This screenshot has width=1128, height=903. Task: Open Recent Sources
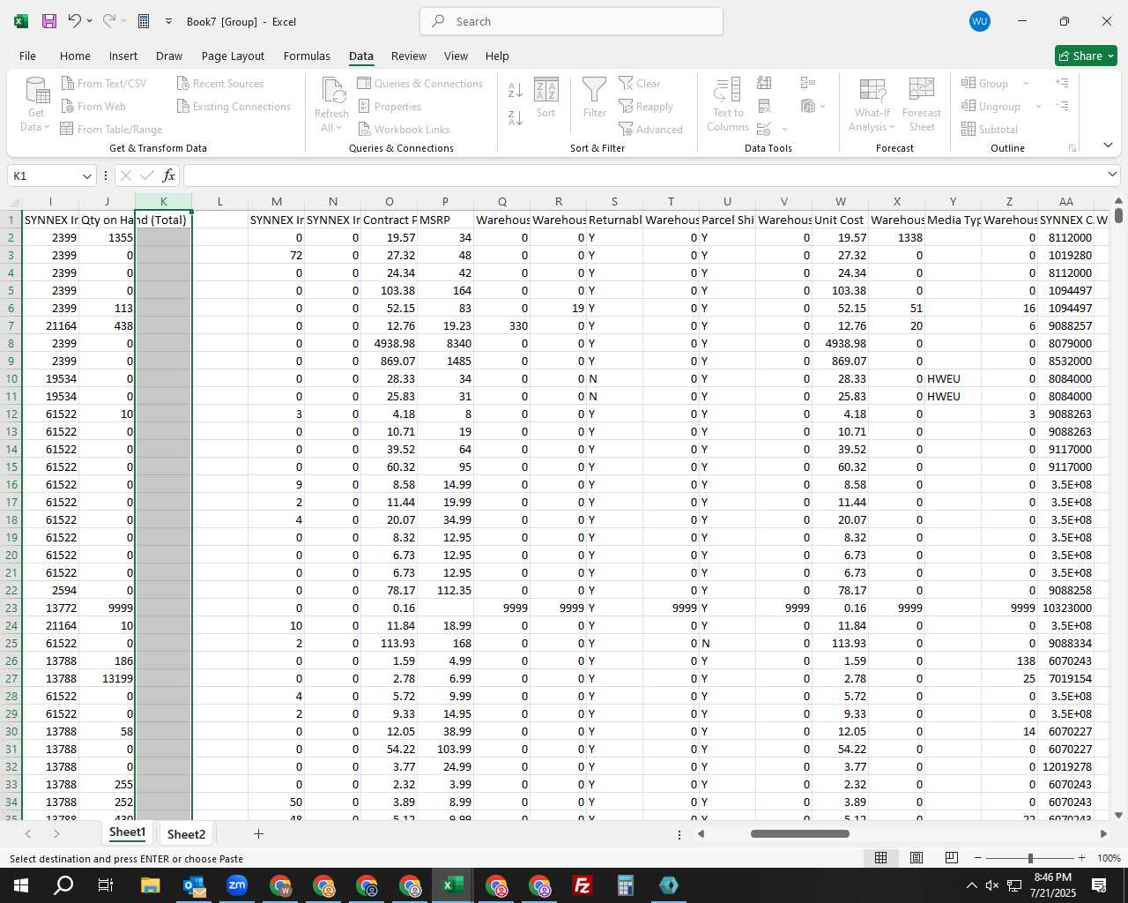pos(220,83)
